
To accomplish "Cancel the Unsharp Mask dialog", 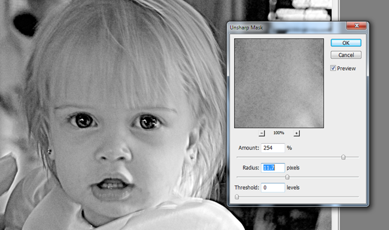I will (x=346, y=55).
